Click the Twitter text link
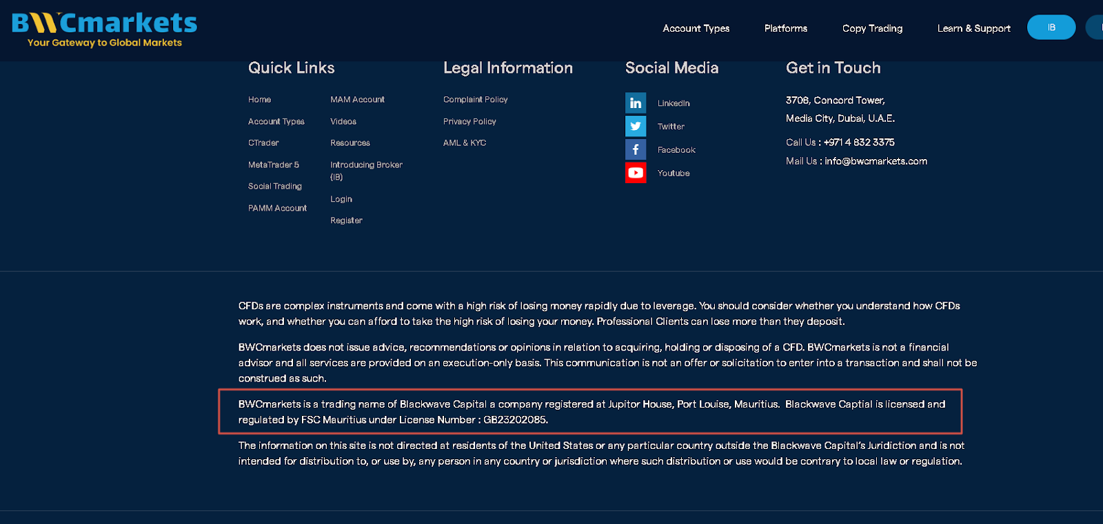Image resolution: width=1103 pixels, height=524 pixels. 671,127
